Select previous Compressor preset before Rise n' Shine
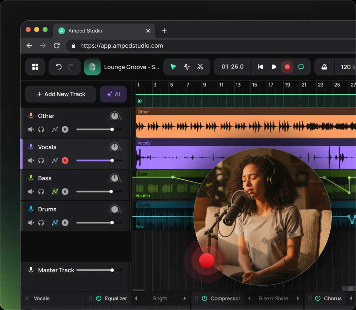Viewport: 356px width, 310px height. [249, 298]
